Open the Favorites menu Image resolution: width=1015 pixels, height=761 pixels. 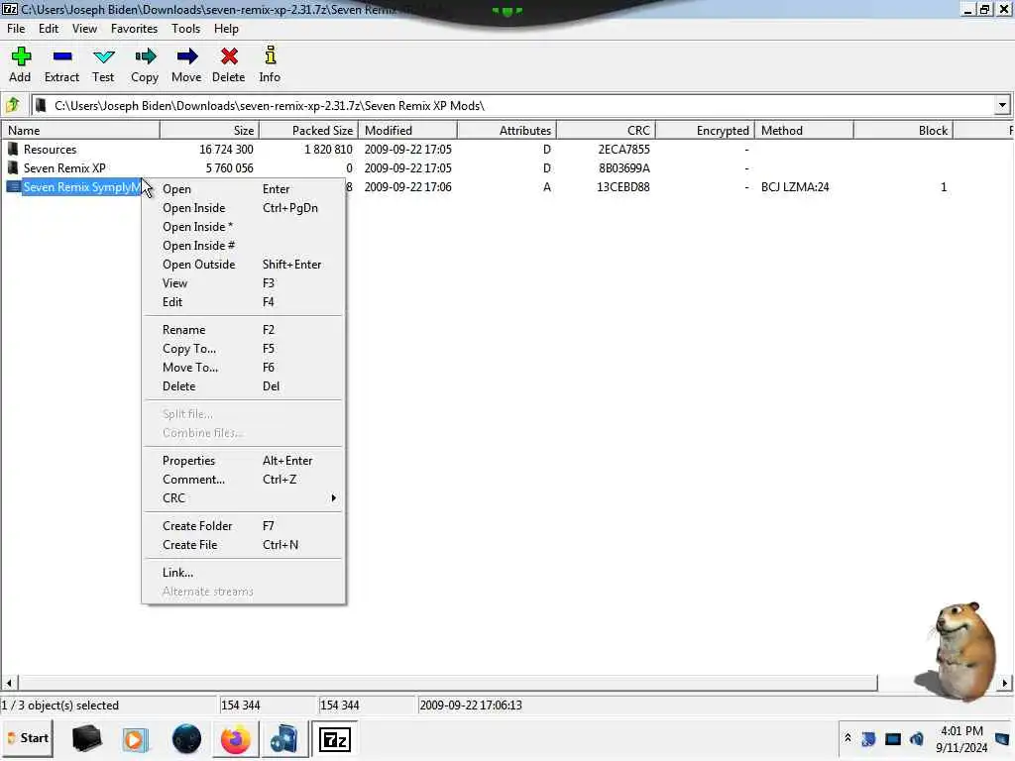pos(134,29)
